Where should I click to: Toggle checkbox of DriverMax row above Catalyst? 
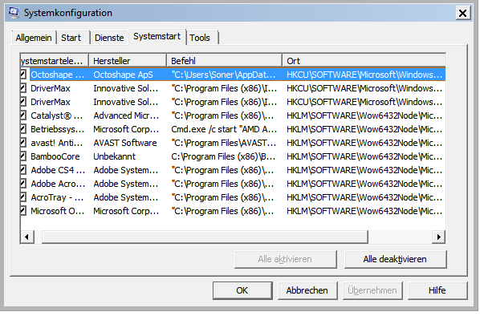pyautogui.click(x=23, y=102)
